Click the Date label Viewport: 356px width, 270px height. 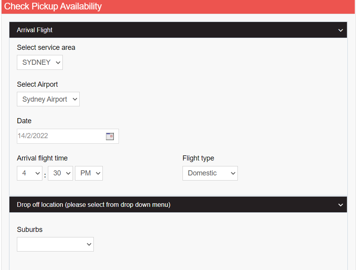[24, 121]
